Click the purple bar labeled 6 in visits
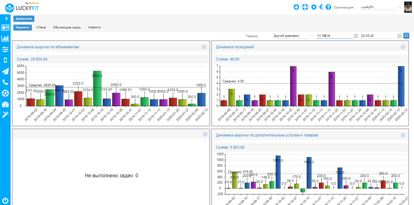The height and width of the screenshot is (205, 414). click(331, 89)
